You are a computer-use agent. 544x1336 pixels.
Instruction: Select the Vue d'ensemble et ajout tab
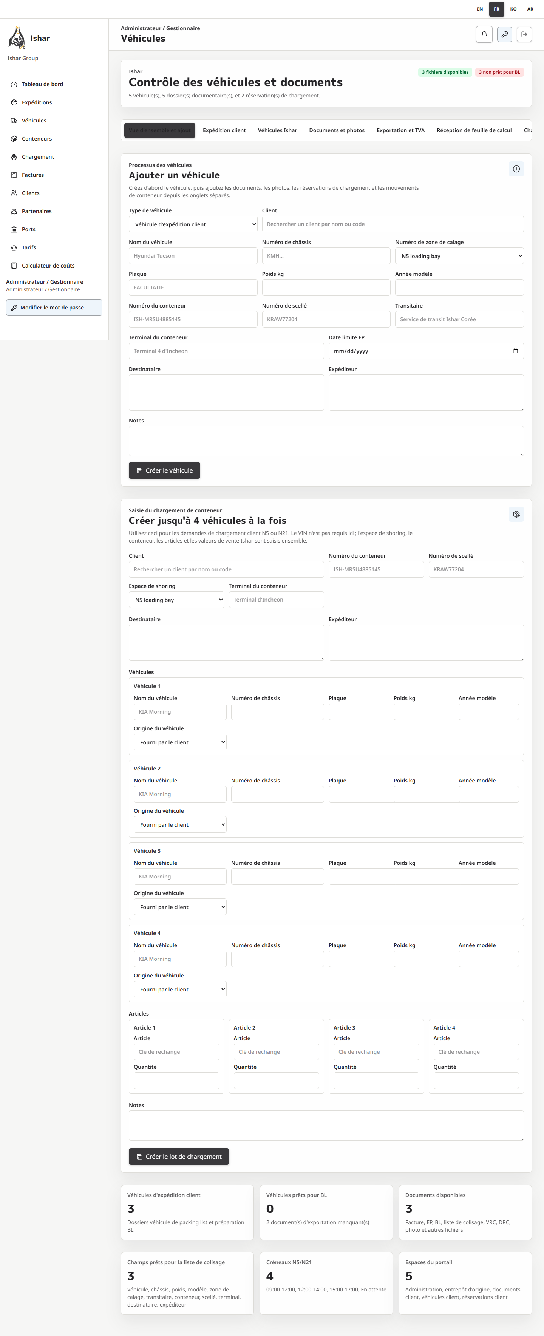160,130
